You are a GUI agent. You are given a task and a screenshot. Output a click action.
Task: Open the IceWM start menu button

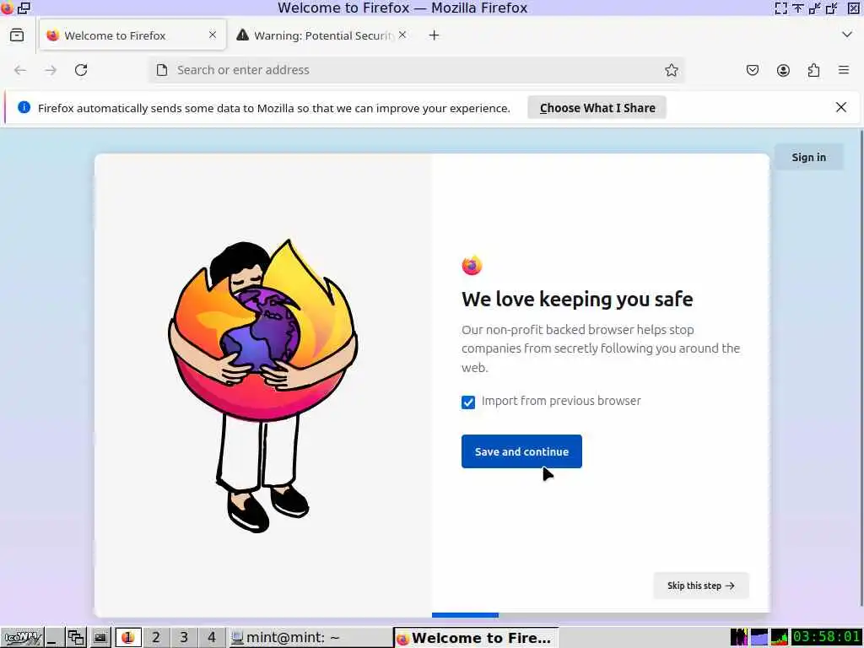[22, 638]
